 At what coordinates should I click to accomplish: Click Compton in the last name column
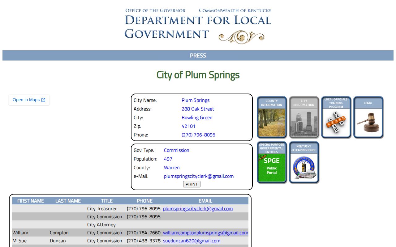click(x=59, y=233)
